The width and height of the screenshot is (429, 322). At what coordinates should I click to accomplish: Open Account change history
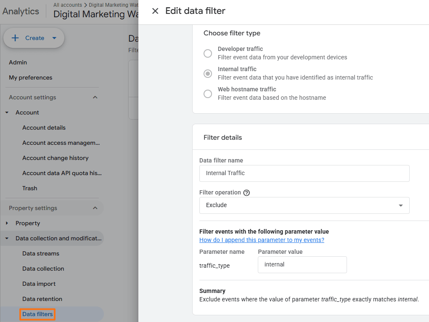point(55,158)
